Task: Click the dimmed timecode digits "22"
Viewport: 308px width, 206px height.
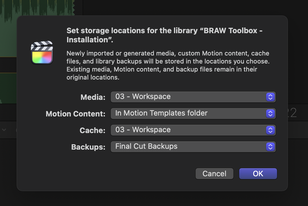Action: pos(292,113)
